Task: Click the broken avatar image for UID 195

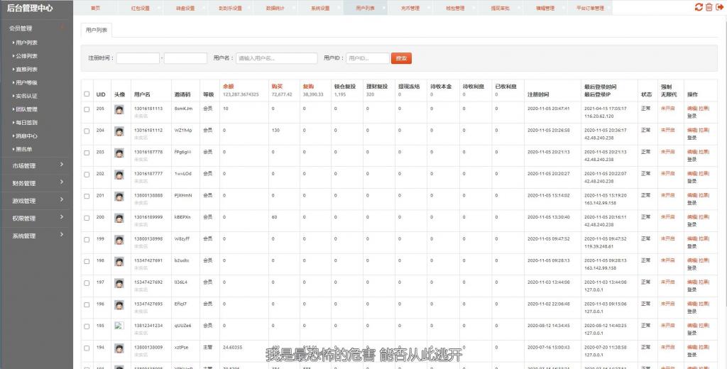Action: pyautogui.click(x=119, y=326)
